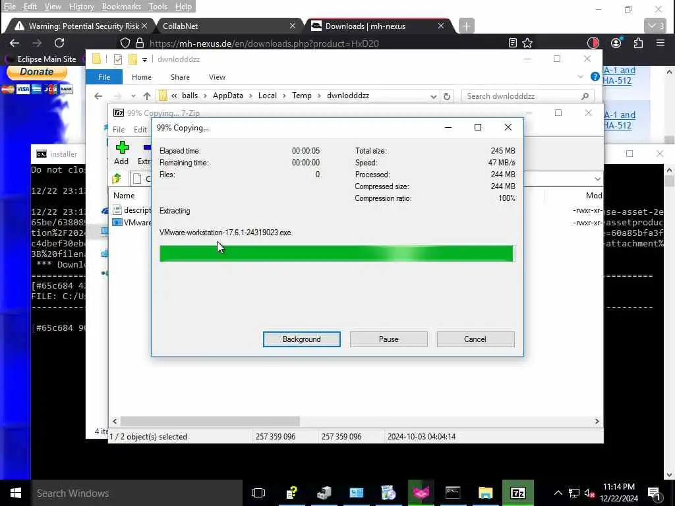
Task: Click the 7-Zip horizontal scrollbar thumb
Action: click(210, 421)
